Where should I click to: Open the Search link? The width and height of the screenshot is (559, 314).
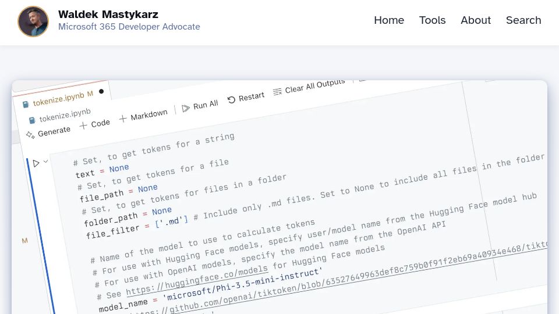coord(523,20)
